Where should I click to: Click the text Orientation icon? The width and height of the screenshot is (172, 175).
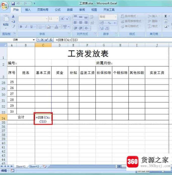pos(87,28)
